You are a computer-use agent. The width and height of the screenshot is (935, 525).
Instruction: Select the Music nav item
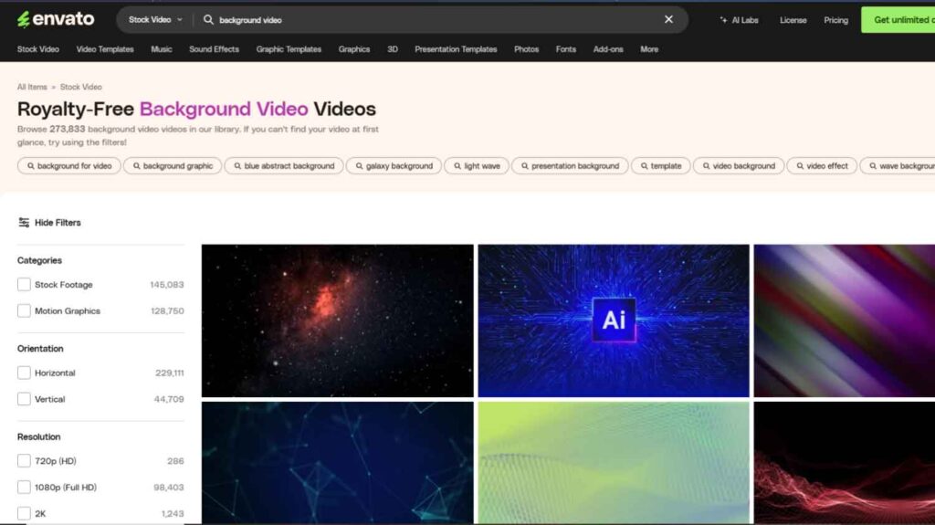tap(162, 49)
